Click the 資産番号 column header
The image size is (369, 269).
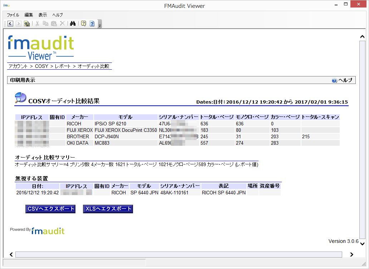pyautogui.click(x=270, y=186)
